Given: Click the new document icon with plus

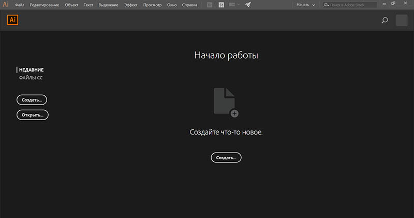Looking at the screenshot, I should coord(226,102).
